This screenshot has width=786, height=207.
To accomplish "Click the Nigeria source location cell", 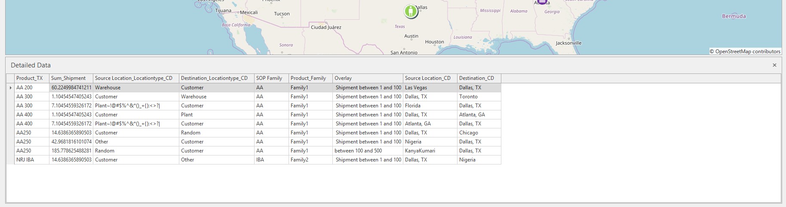I will (430, 142).
